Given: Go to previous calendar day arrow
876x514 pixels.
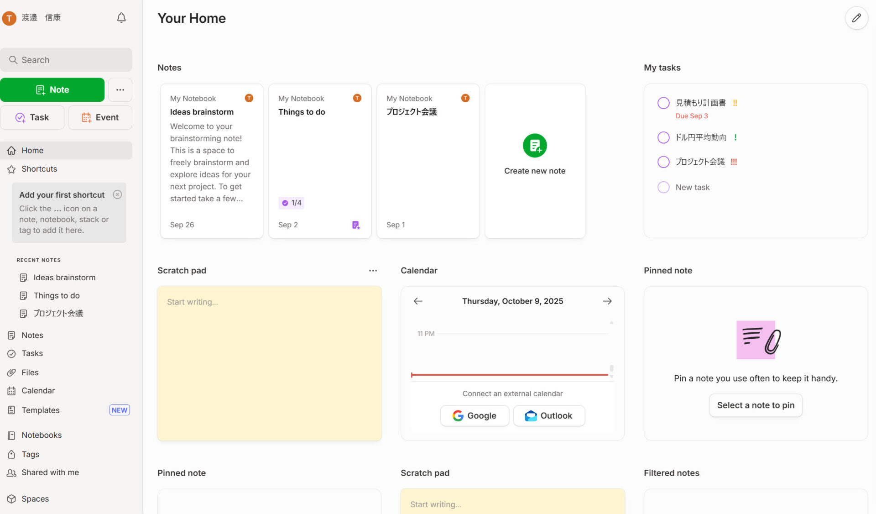Looking at the screenshot, I should (418, 301).
